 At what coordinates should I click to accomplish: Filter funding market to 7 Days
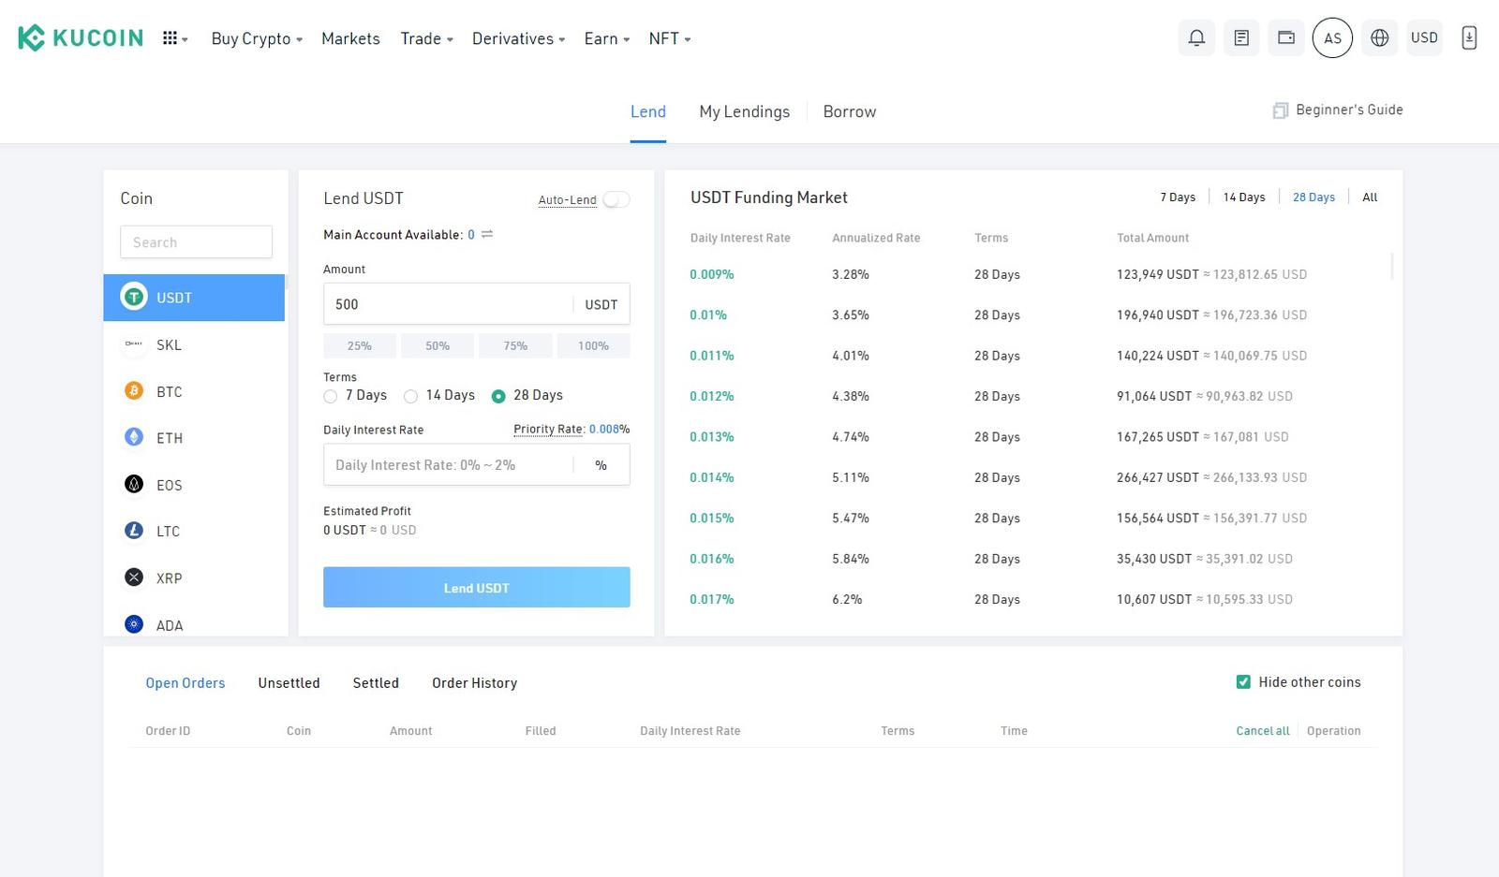[x=1178, y=197]
